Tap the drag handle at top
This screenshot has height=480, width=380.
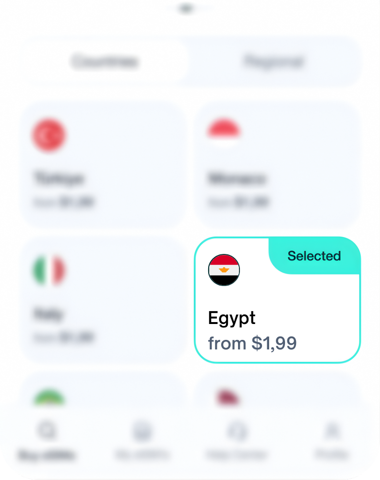tap(186, 9)
